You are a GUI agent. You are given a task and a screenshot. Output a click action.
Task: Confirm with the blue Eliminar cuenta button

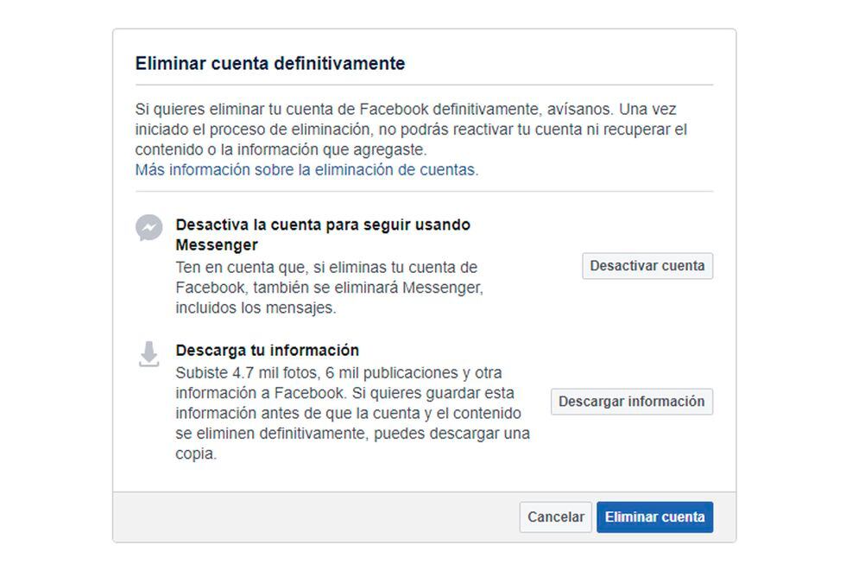tap(654, 517)
